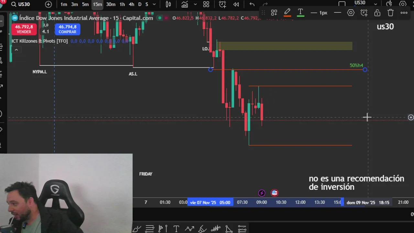Open indicator templates grid icon

click(206, 4)
